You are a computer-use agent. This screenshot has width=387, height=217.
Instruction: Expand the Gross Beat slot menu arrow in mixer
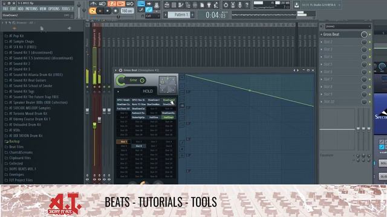(321, 34)
